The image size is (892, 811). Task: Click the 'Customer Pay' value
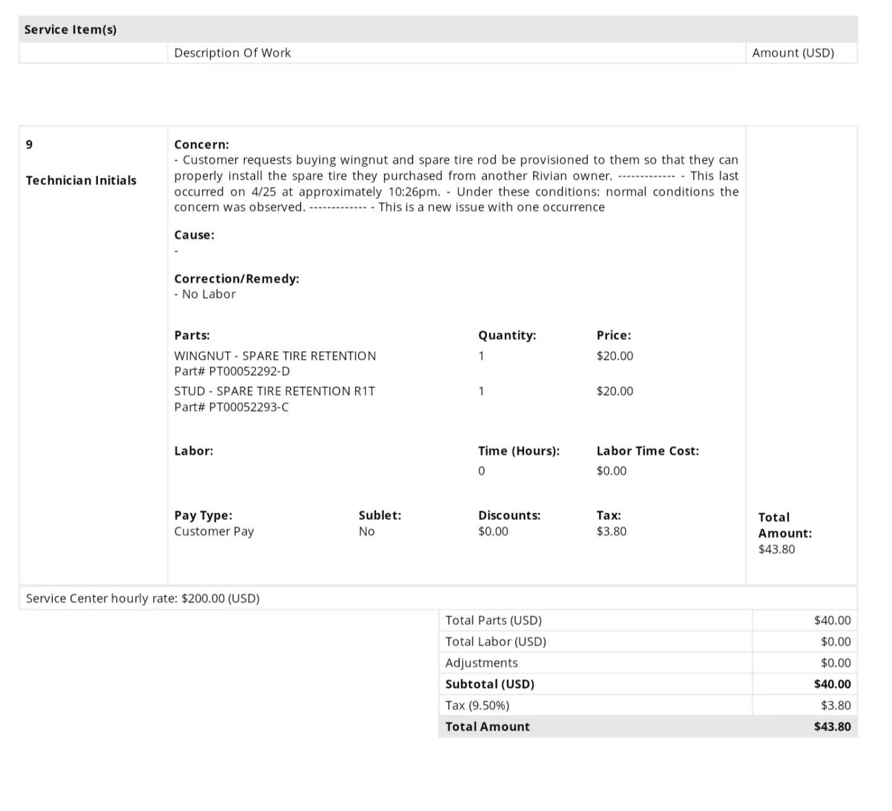tap(214, 531)
